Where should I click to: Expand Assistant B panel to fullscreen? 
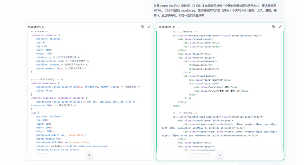pyautogui.click(x=280, y=27)
